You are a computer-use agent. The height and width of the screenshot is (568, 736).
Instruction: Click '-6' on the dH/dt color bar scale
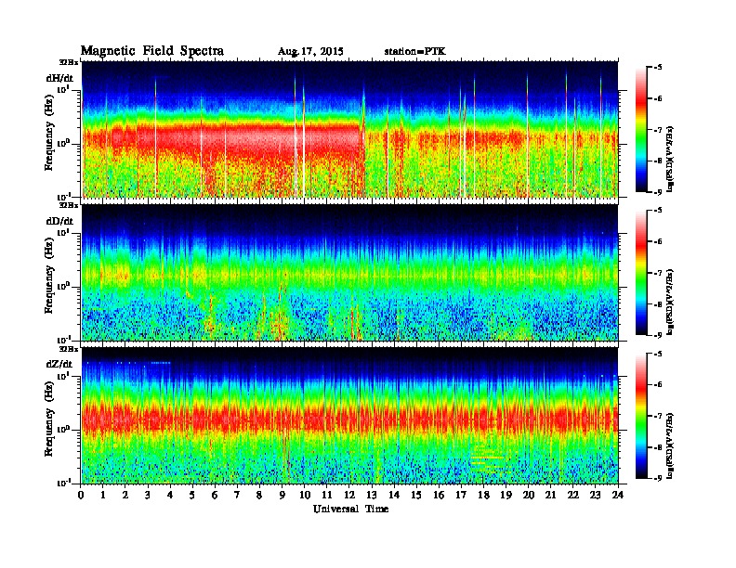point(658,99)
